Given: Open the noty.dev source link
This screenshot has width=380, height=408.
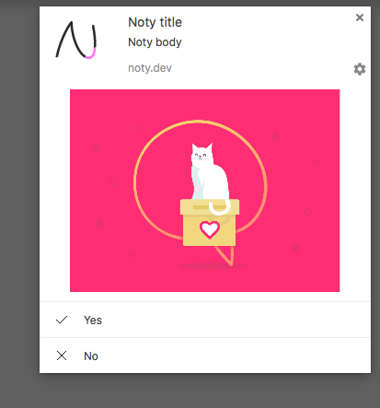Looking at the screenshot, I should pyautogui.click(x=150, y=68).
